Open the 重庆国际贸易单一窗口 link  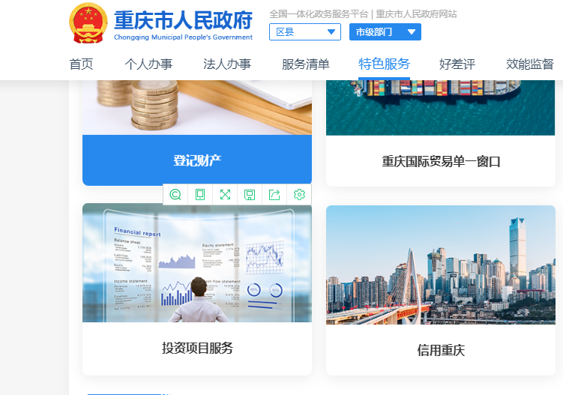pos(441,162)
